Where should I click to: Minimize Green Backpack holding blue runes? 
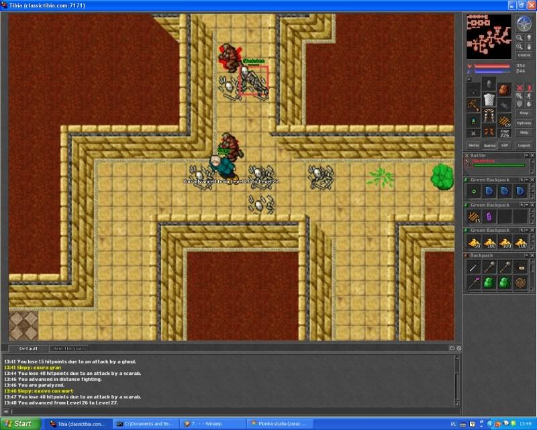[x=527, y=179]
